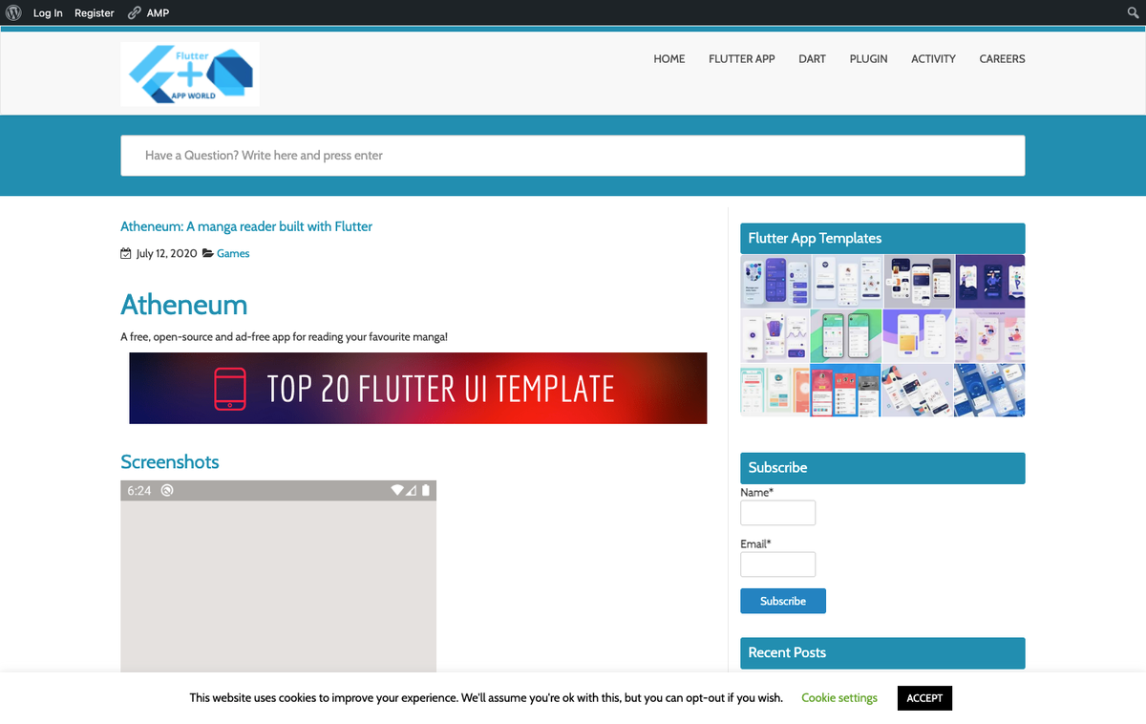
Task: Focus the Email input field
Action: click(777, 564)
